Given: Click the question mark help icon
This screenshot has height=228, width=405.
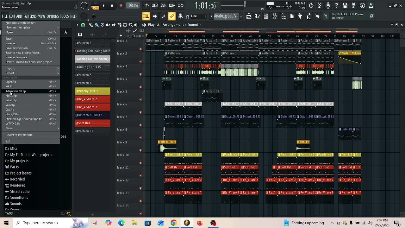Looking at the screenshot, I should tap(337, 5).
